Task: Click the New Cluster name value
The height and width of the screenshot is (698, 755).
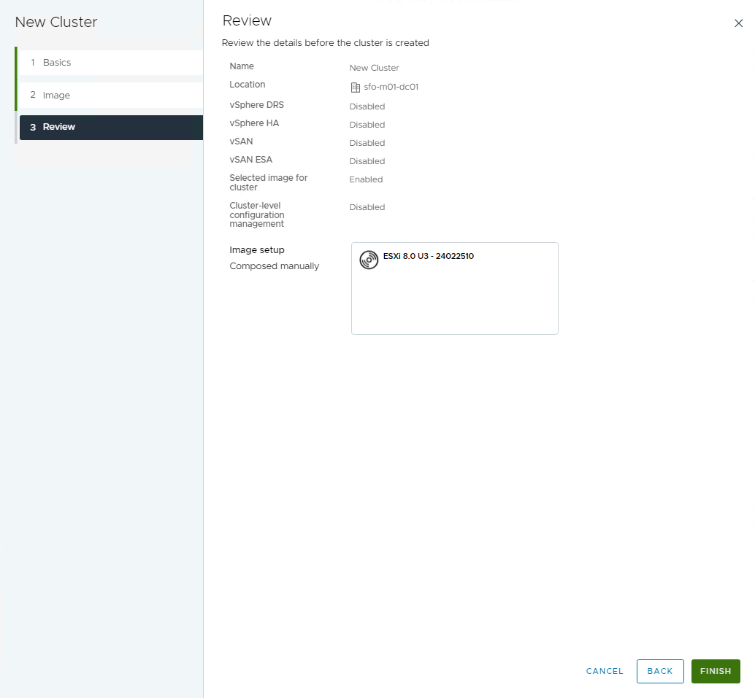Action: (374, 68)
